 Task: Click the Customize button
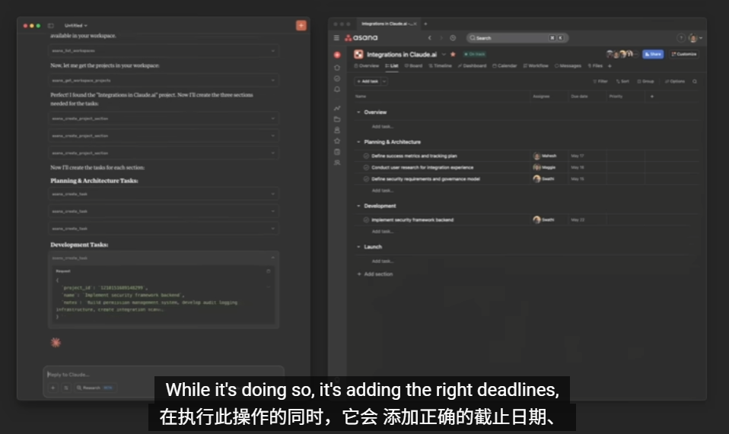coord(684,54)
